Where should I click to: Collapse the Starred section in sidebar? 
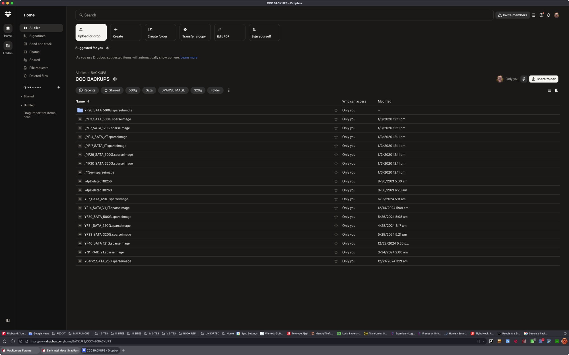coord(21,96)
